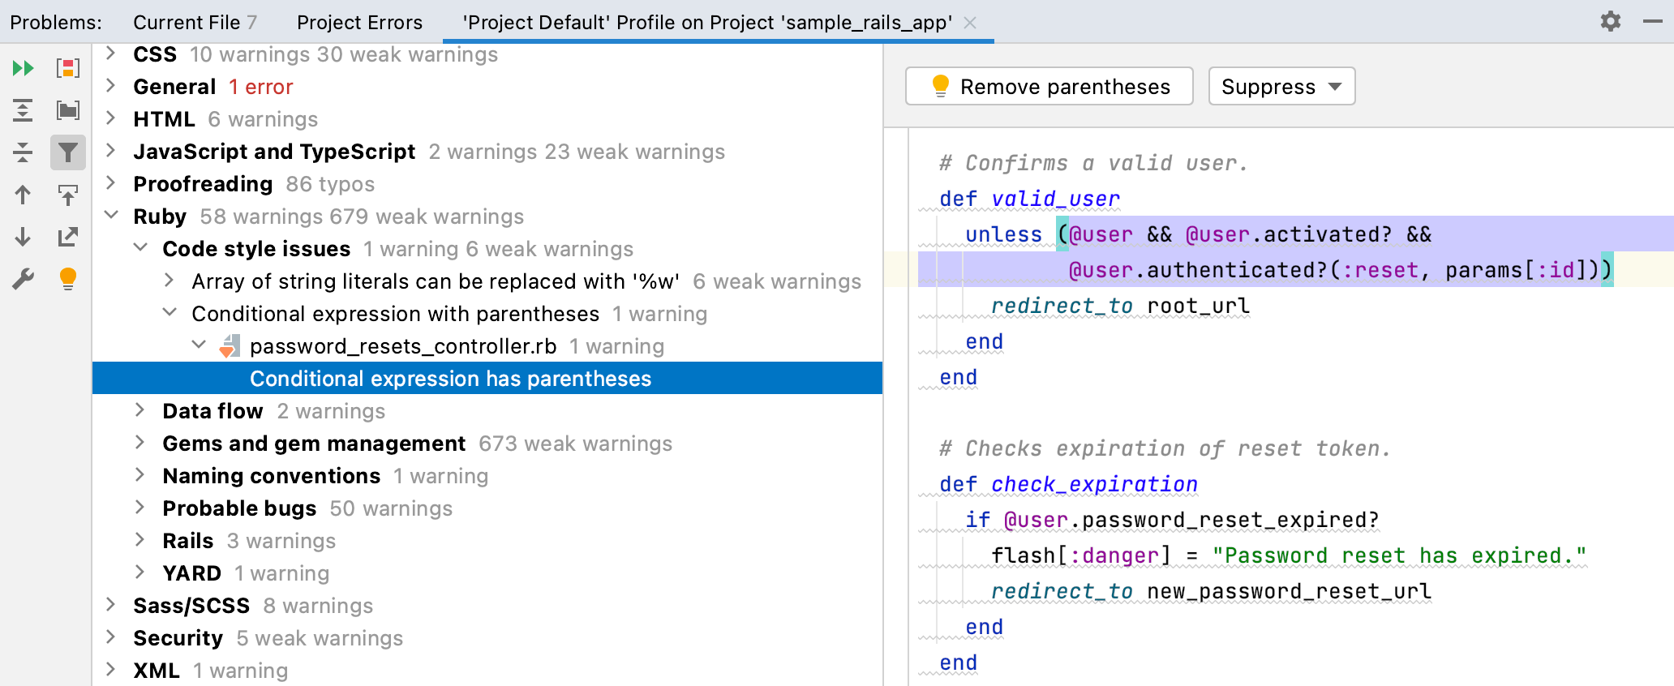1674x686 pixels.
Task: Toggle Group by Severity
Action: pyautogui.click(x=68, y=68)
